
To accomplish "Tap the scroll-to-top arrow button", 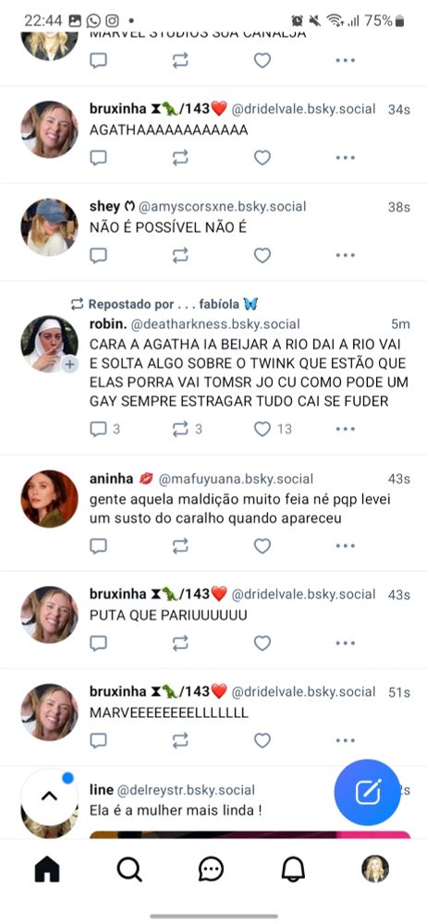I will pyautogui.click(x=49, y=796).
